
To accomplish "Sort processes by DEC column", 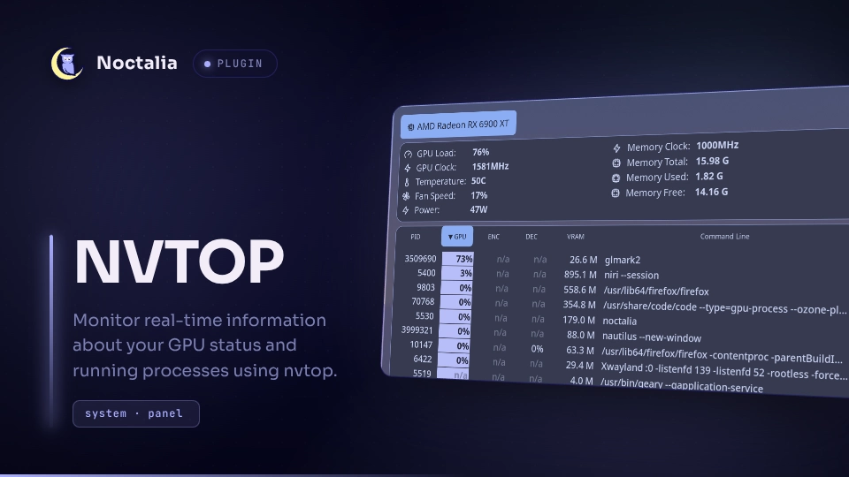I will point(532,237).
